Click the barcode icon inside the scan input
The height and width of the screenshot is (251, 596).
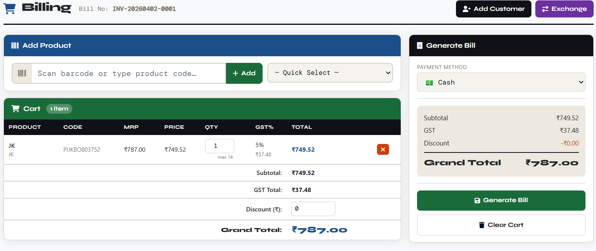pos(21,73)
